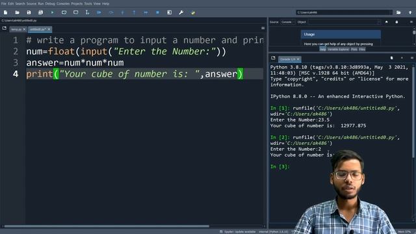
Task: Switch to temp.py editor tab
Action: coord(16,29)
